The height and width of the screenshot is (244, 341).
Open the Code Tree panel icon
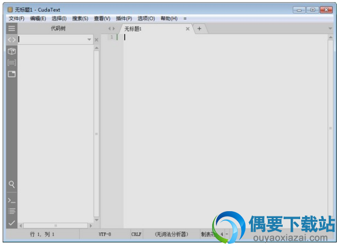click(x=12, y=40)
